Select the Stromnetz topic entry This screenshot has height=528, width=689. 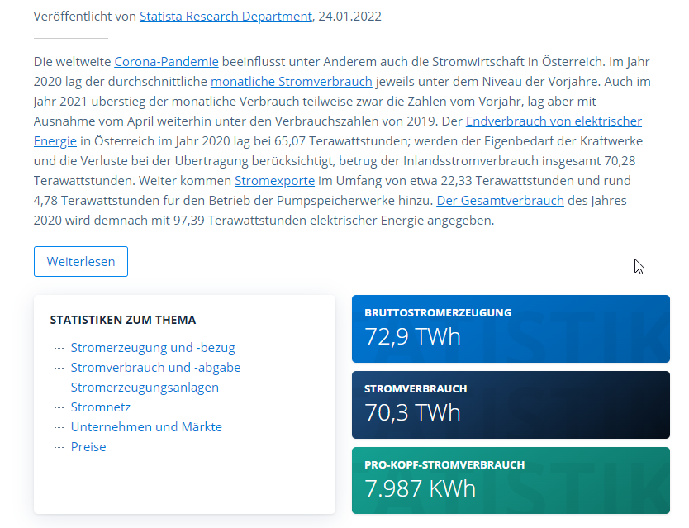[101, 407]
